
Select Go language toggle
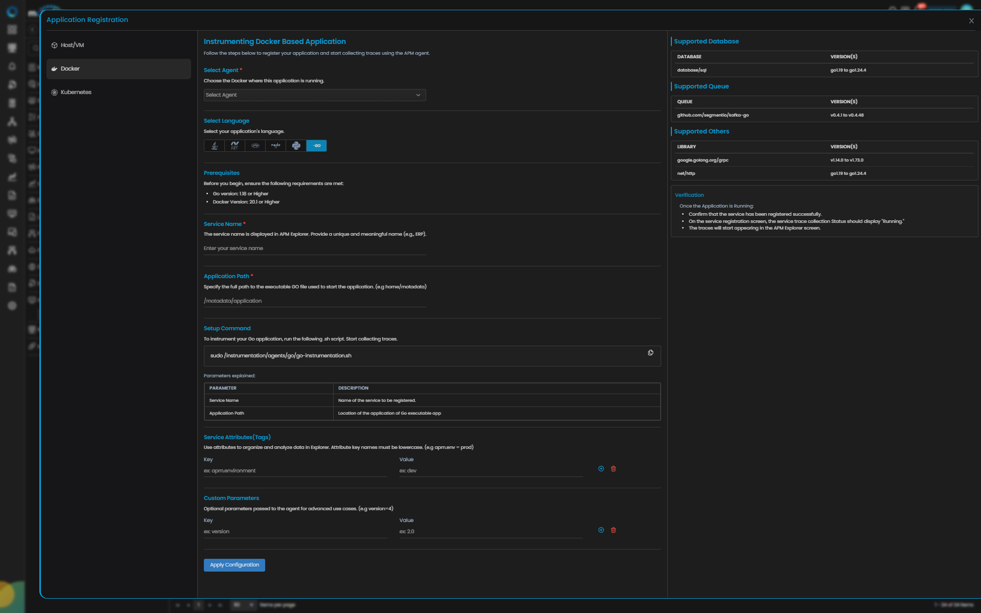tap(317, 146)
